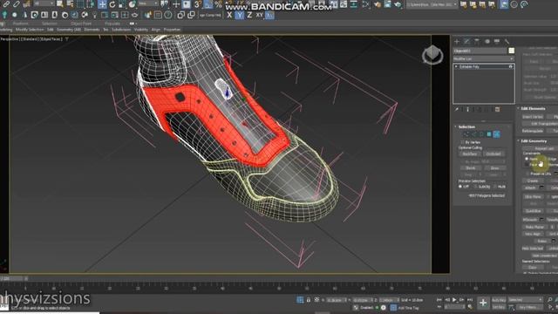The height and width of the screenshot is (314, 558).
Task: Open the Modifier List dropdown
Action: tap(484, 58)
